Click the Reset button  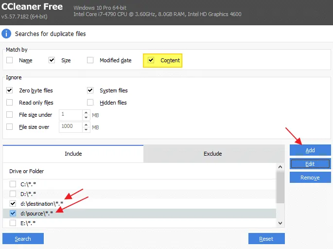(x=266, y=239)
